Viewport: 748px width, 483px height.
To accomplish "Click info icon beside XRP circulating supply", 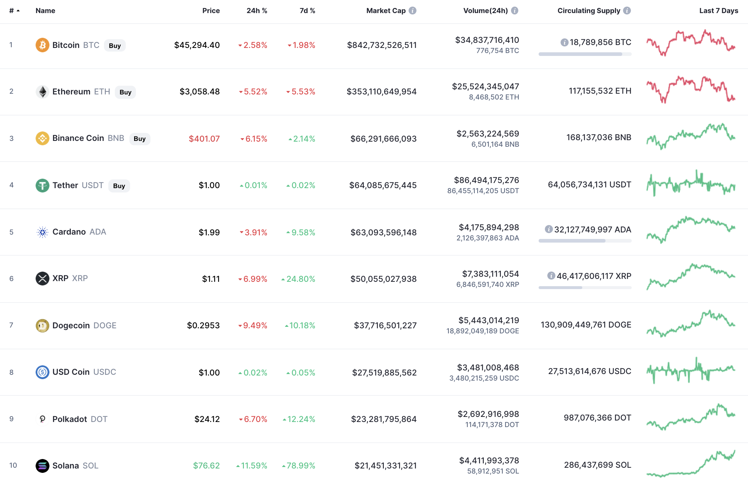I will 551,276.
